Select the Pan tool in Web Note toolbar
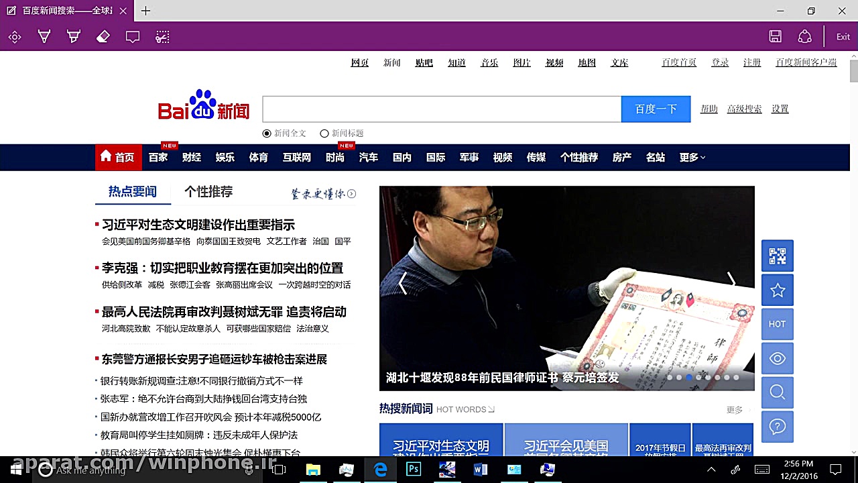Image resolution: width=858 pixels, height=483 pixels. (15, 37)
